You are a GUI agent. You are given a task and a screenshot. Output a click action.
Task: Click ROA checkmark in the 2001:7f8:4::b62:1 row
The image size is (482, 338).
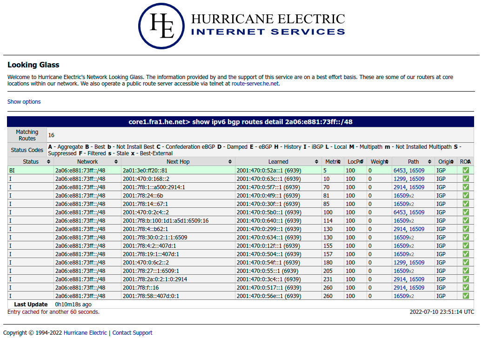click(466, 229)
